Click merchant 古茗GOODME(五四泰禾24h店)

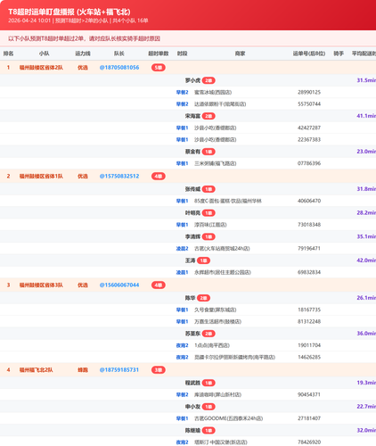[228, 418]
